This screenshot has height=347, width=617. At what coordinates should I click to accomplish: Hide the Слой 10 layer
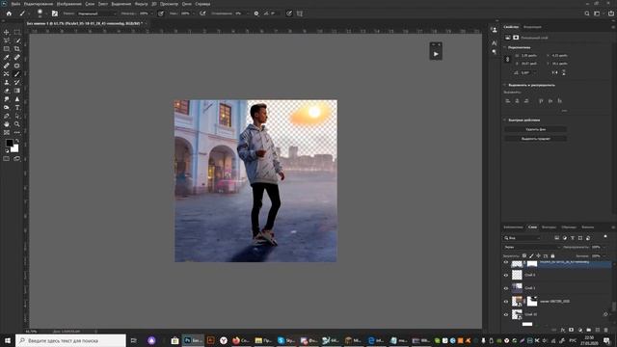(506, 314)
